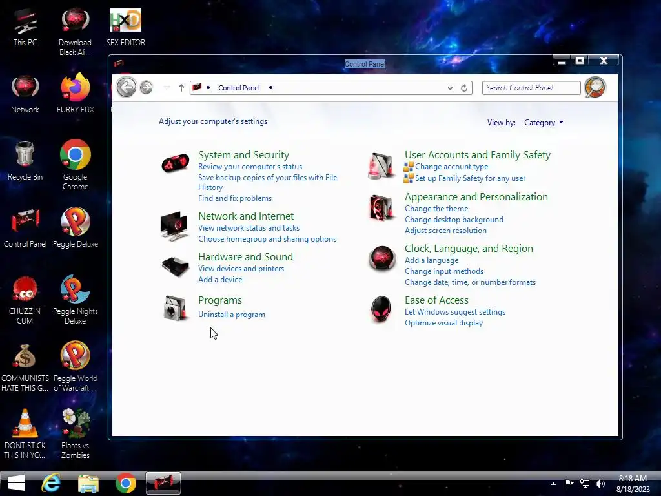Select the Peggle Deluxe desktop shortcut
Viewport: 661px width, 496px height.
click(x=76, y=228)
